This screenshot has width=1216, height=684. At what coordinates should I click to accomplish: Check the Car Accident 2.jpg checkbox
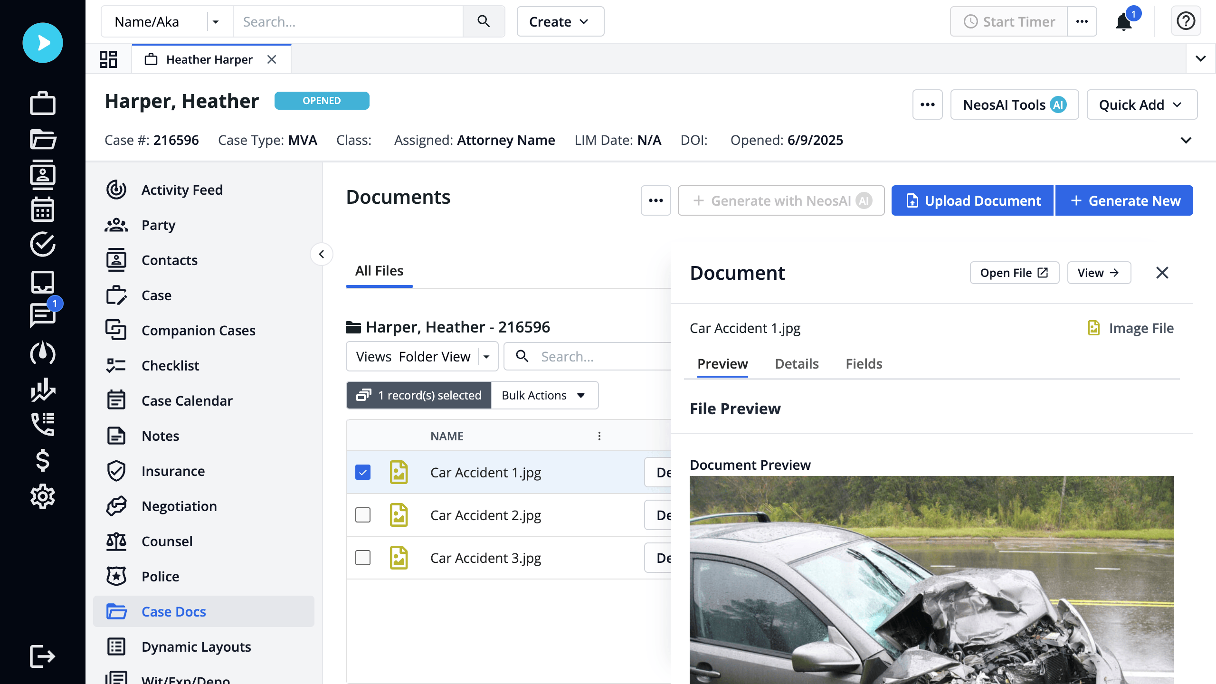(x=363, y=515)
